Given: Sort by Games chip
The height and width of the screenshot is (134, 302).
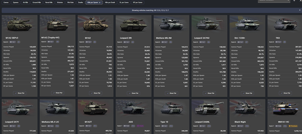Looking at the screenshot, I should click(x=6, y=2).
